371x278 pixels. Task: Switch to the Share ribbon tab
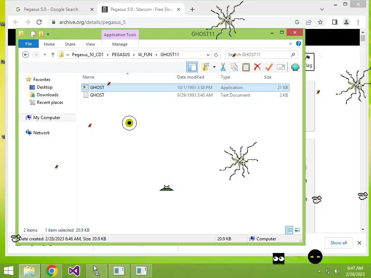(70, 44)
